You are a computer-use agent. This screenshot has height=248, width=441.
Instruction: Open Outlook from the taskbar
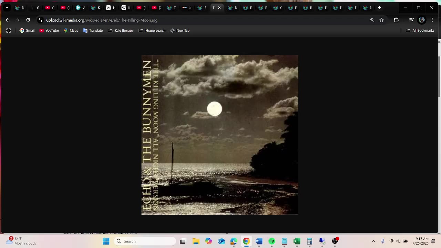tap(221, 241)
